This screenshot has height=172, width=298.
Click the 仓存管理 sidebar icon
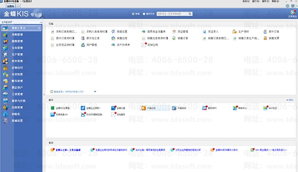click(5, 48)
